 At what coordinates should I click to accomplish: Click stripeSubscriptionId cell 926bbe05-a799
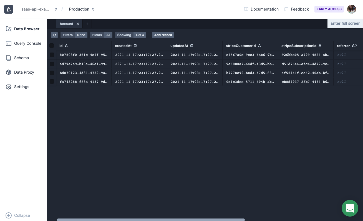pos(306,55)
